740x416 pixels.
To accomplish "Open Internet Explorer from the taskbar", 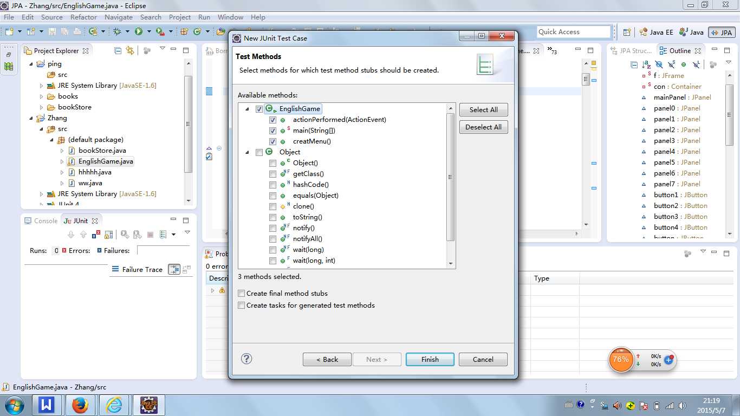I will [114, 405].
